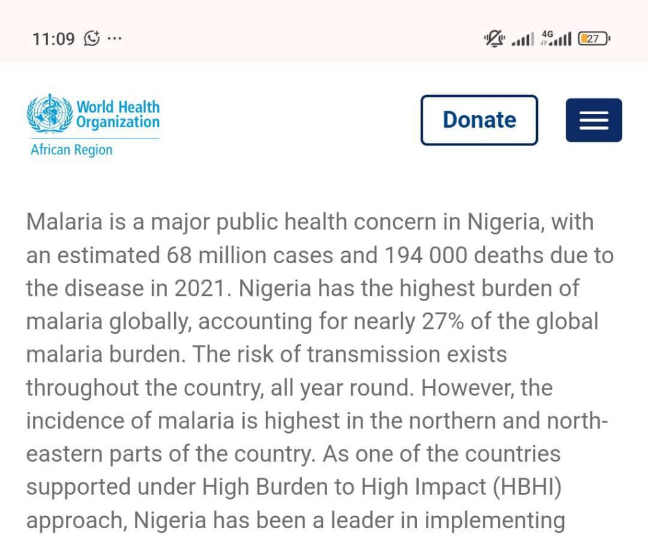
Task: Tap the 4G network signal icon
Action: pyautogui.click(x=556, y=39)
